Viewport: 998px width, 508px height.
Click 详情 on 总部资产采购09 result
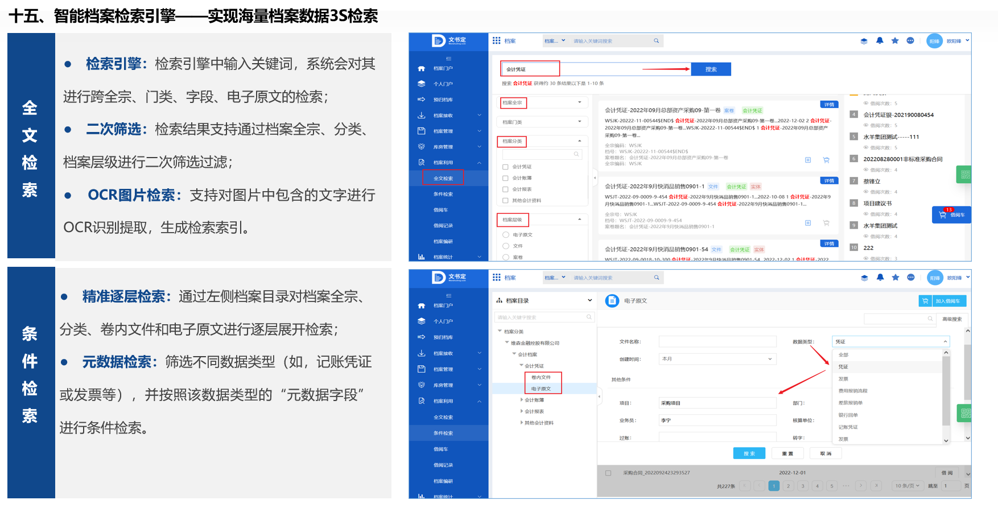click(x=829, y=105)
